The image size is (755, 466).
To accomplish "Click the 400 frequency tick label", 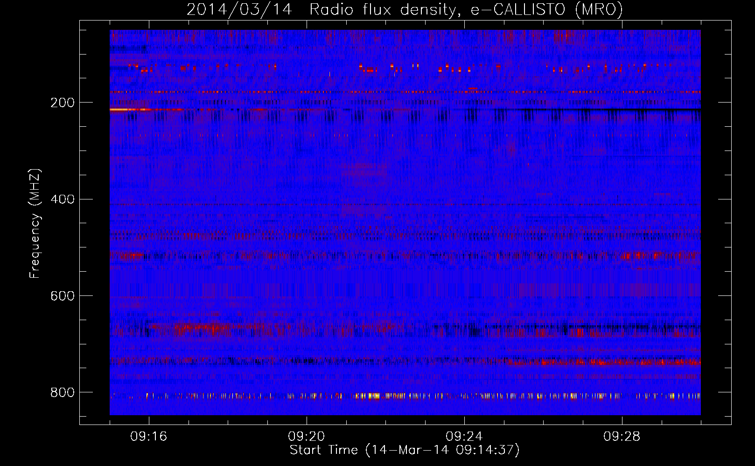I will 63,199.
